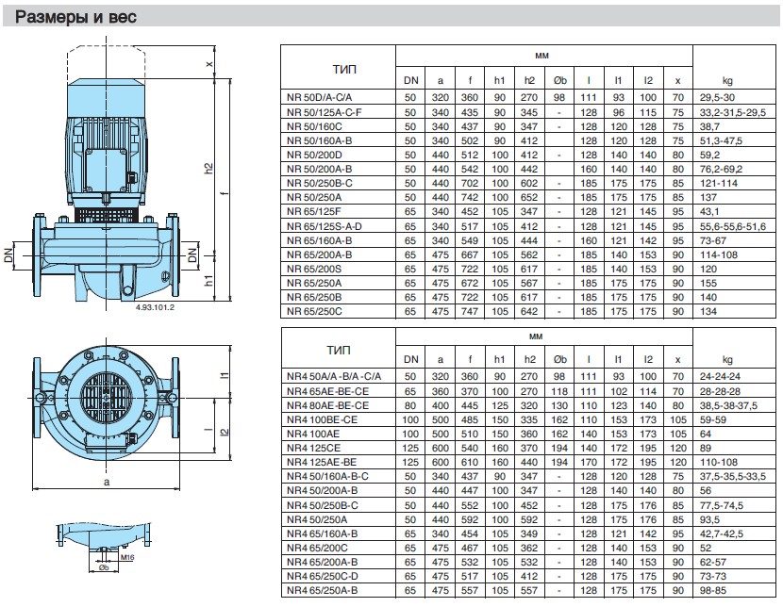Click weight value "121-114"
This screenshot has height=607, width=783.
click(718, 183)
